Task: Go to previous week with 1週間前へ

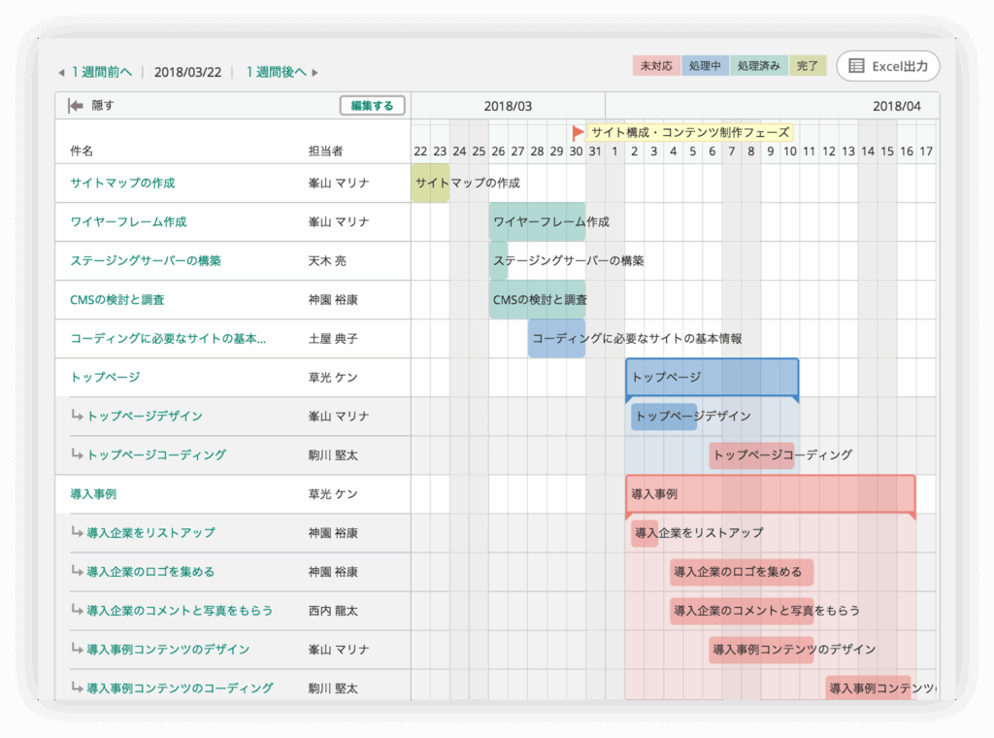Action: point(101,73)
